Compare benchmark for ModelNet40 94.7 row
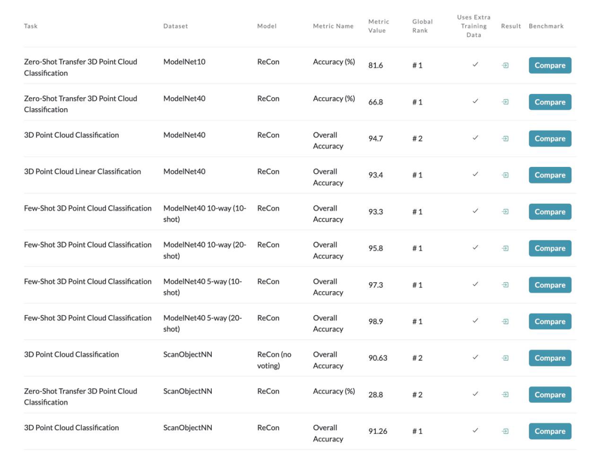Screen dimensions: 605x467 point(550,138)
